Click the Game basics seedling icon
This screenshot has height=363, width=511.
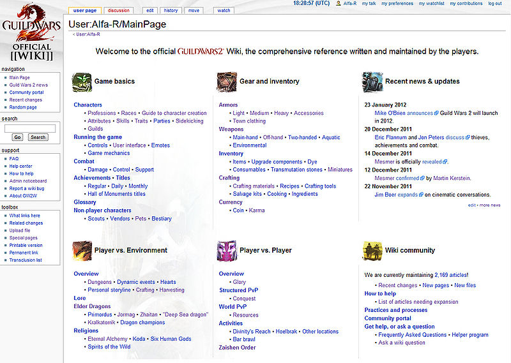tap(82, 82)
